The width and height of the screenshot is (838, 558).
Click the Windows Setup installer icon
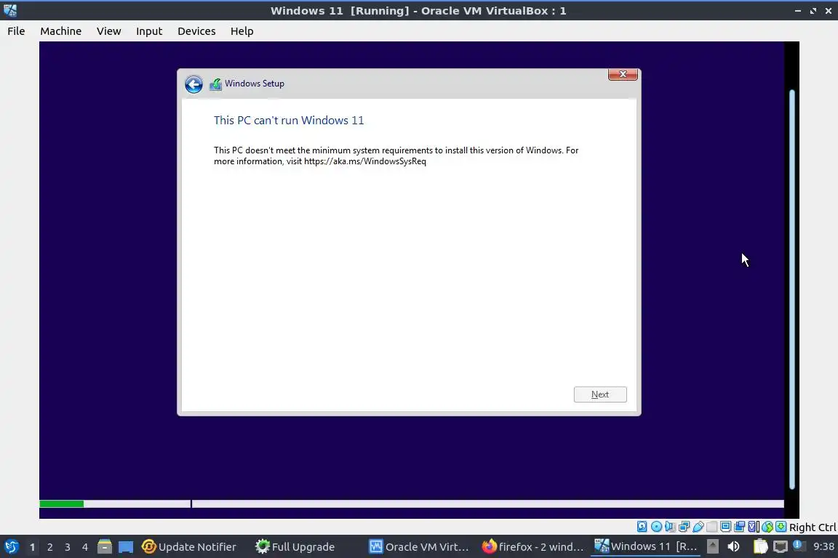[215, 84]
